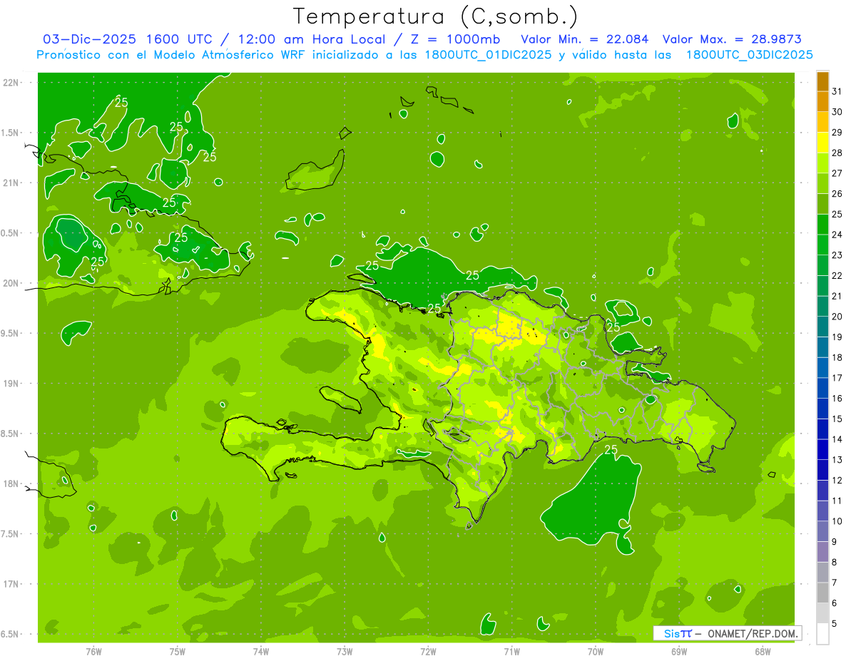Click the color scale value "29"
Image resolution: width=856 pixels, height=661 pixels.
[x=837, y=132]
